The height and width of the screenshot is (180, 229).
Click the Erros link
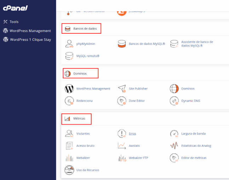click(x=132, y=134)
